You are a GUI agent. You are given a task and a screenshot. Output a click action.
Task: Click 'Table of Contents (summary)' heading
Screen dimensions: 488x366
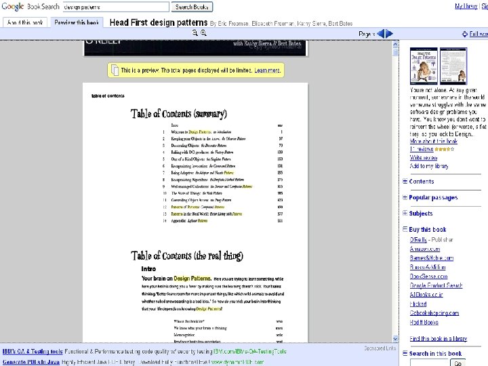pos(179,114)
